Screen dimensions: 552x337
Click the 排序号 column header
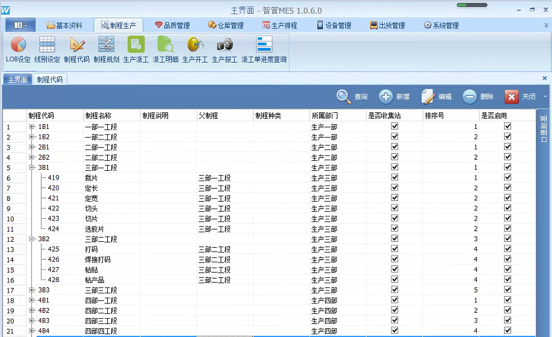point(451,116)
